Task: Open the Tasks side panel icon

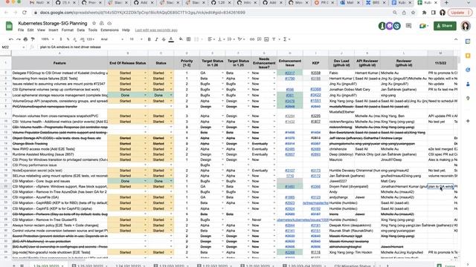Action: coord(468,70)
